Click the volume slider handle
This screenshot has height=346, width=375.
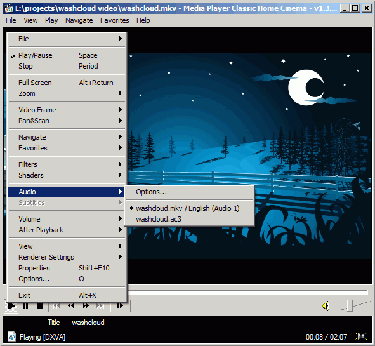coord(350,306)
